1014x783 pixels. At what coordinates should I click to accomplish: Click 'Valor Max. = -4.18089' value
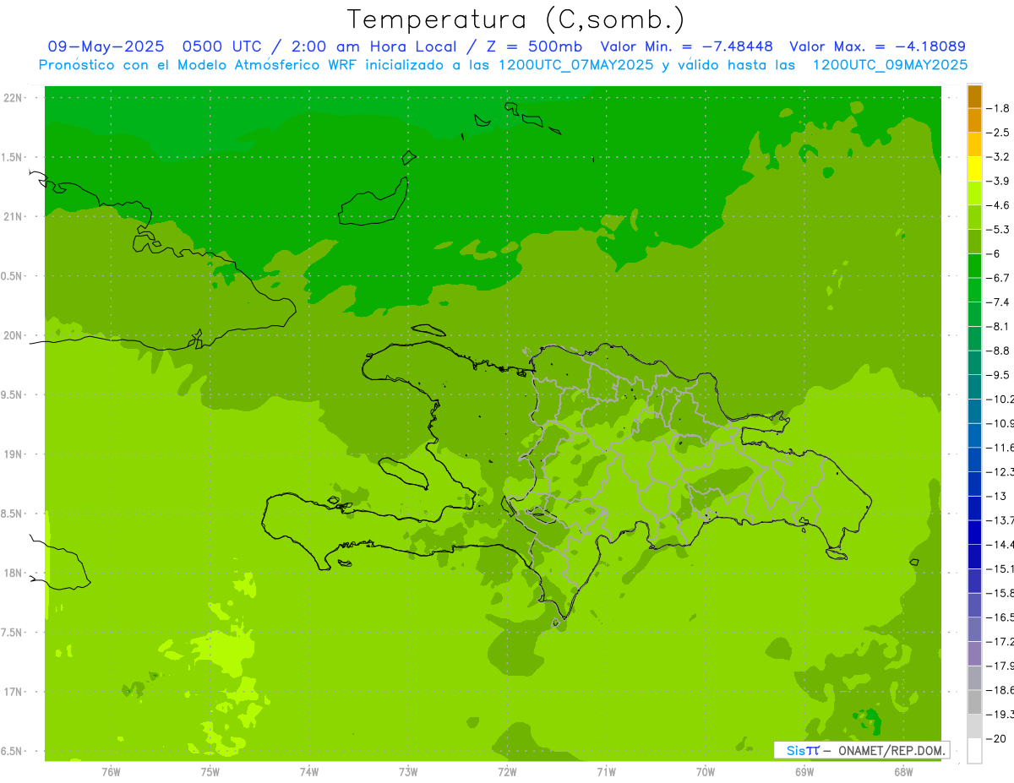tap(877, 46)
